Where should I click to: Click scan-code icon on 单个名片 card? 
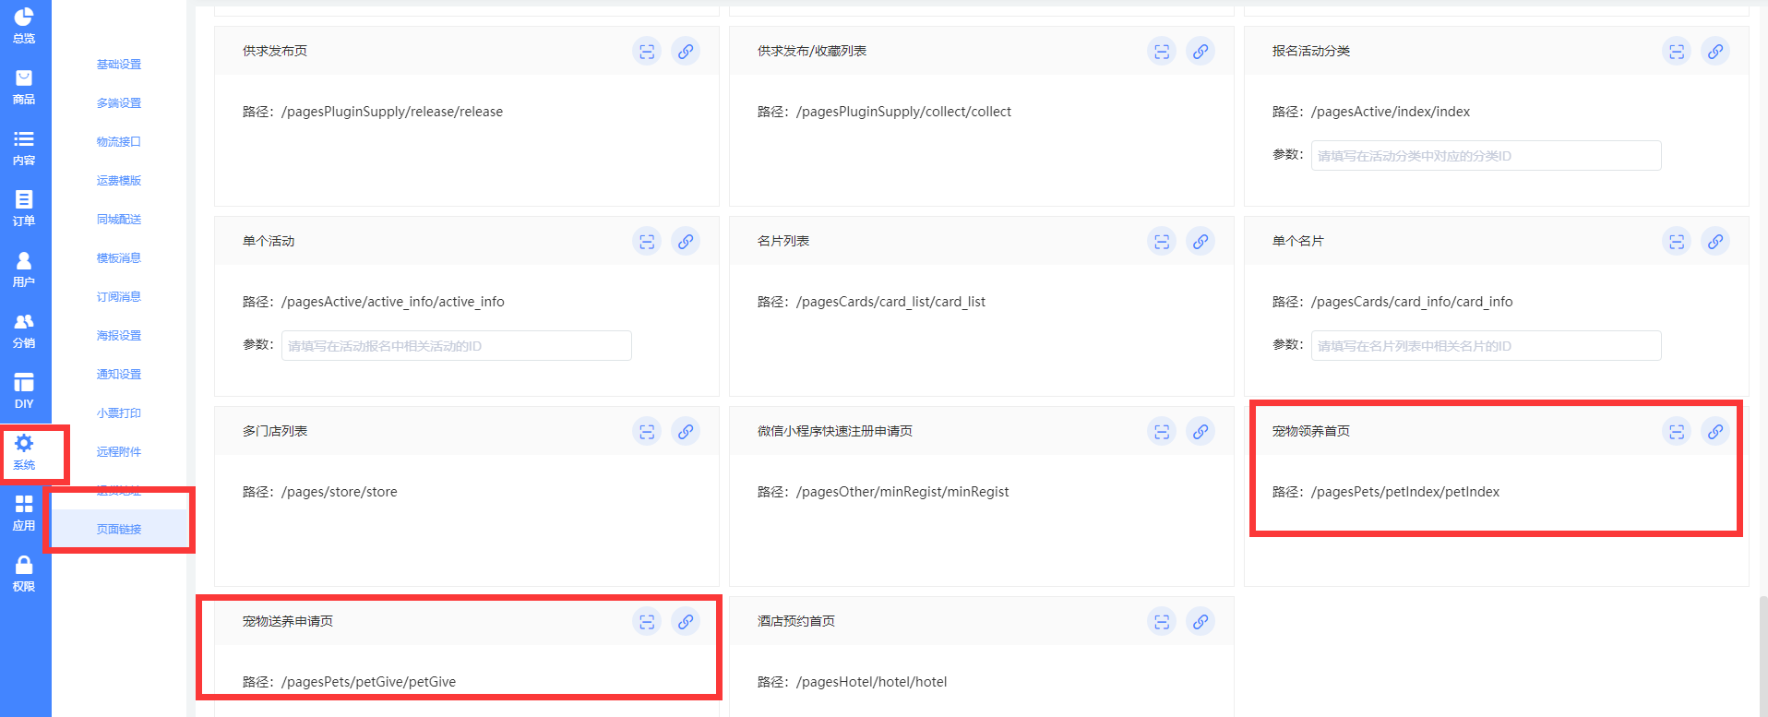click(1677, 242)
